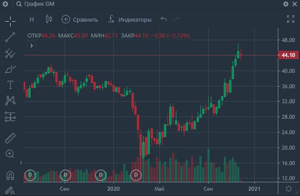This screenshot has height=196, width=300.
Task: Click the ЗАКР 44.10 close value
Action: pos(135,36)
